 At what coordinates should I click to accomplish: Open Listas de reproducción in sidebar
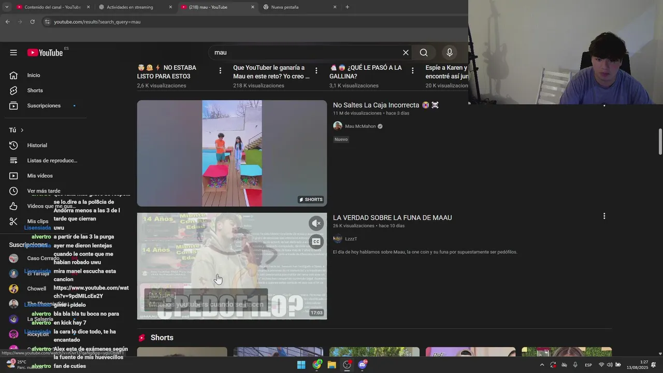52,161
